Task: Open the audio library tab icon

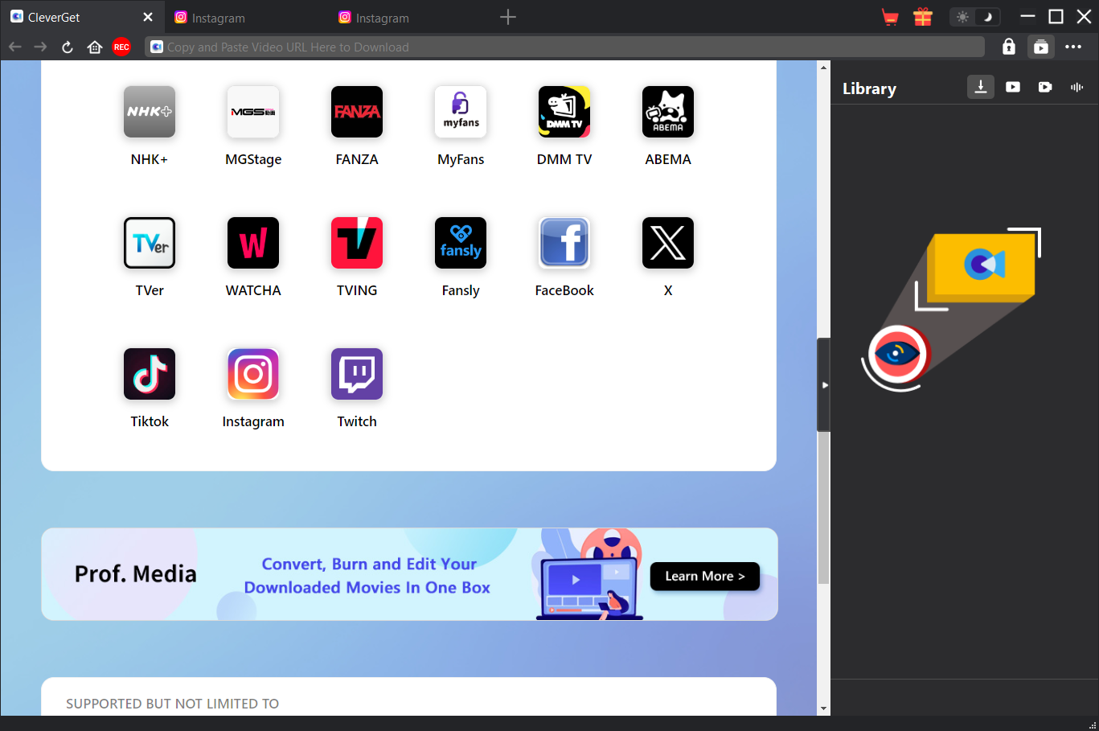Action: (x=1076, y=87)
